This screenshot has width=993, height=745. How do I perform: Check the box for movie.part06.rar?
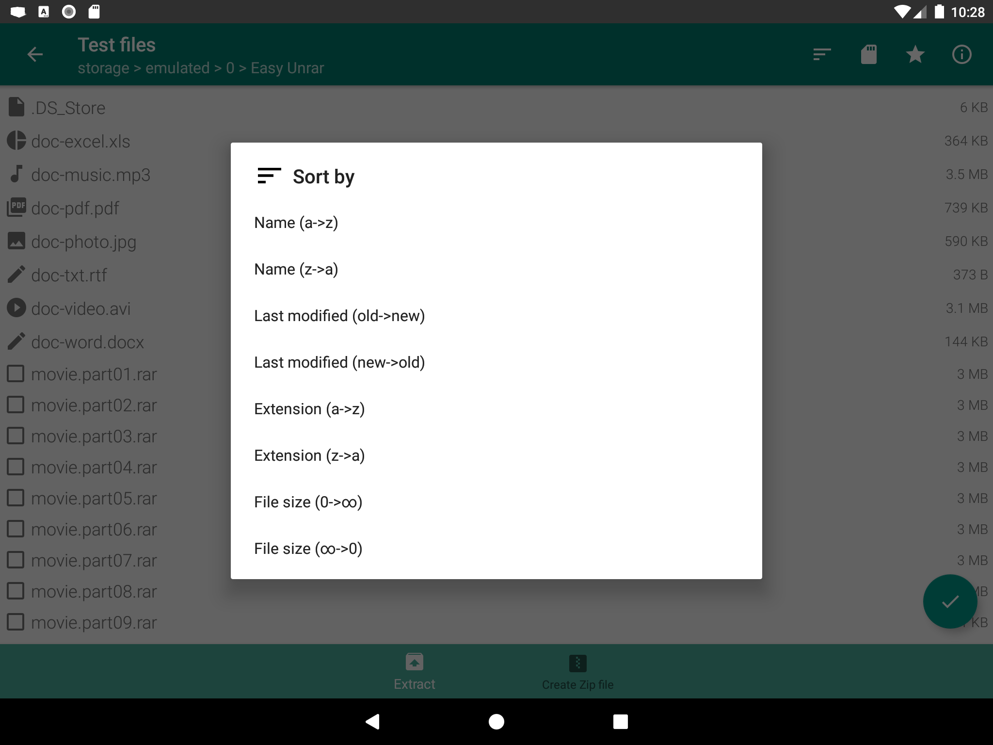[x=16, y=529]
